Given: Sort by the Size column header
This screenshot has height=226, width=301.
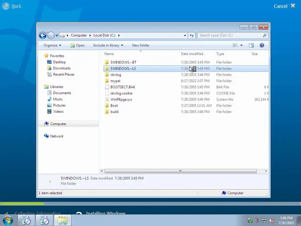Looking at the screenshot, I should [x=259, y=54].
